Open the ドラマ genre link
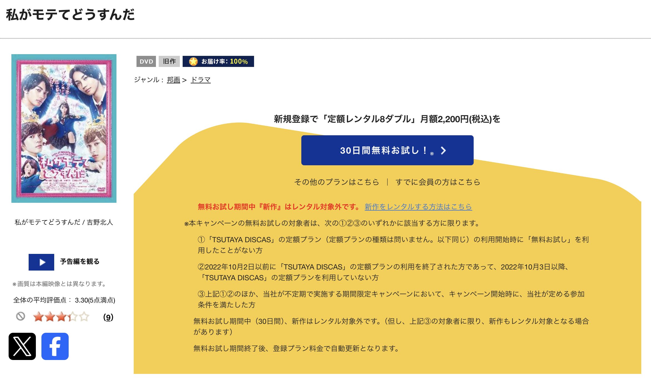651x380 pixels. 201,80
